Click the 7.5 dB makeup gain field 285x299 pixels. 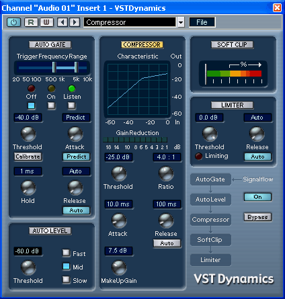point(118,251)
